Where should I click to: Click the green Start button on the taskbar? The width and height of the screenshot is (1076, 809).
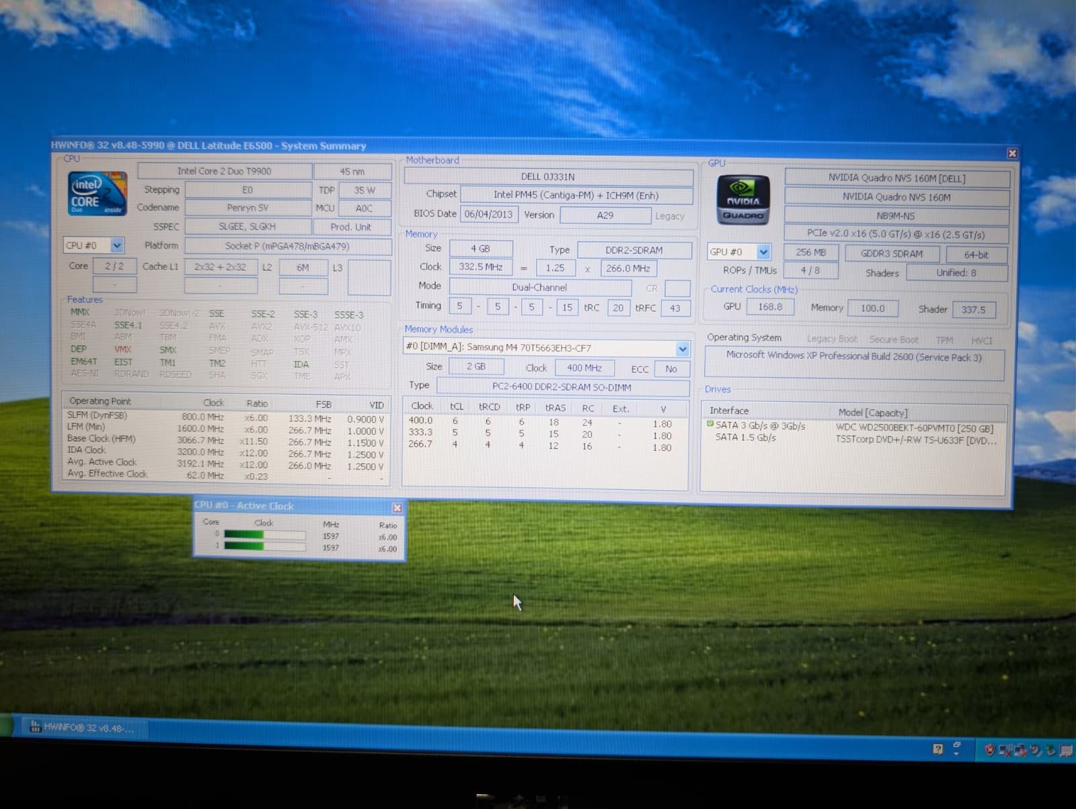pos(5,726)
